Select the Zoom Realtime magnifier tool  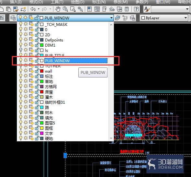click(65, 9)
